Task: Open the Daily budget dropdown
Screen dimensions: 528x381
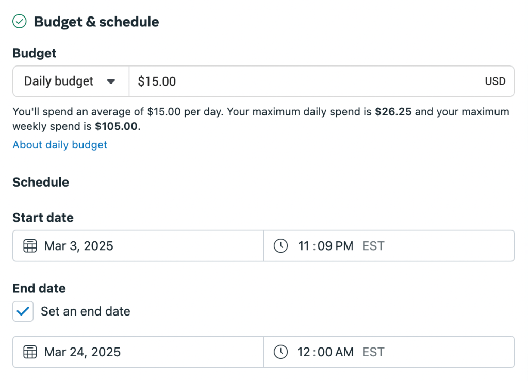Action: click(70, 81)
